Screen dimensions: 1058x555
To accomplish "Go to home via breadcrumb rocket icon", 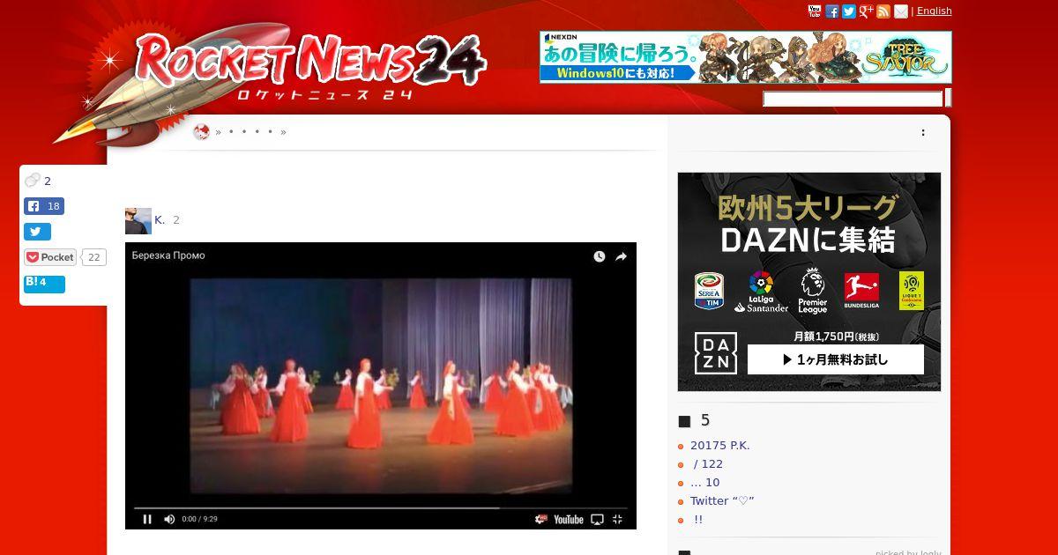I will pyautogui.click(x=202, y=132).
